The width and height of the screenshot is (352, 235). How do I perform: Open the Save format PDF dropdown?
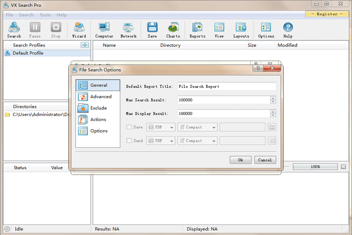tap(161, 127)
